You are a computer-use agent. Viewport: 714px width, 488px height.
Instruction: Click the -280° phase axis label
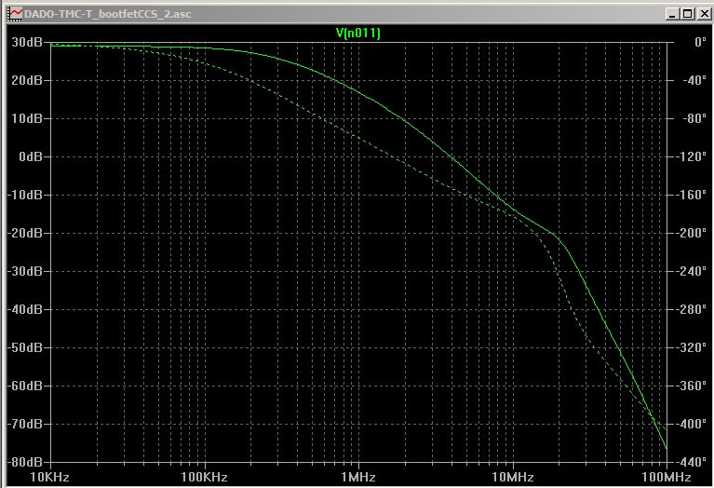click(x=691, y=309)
